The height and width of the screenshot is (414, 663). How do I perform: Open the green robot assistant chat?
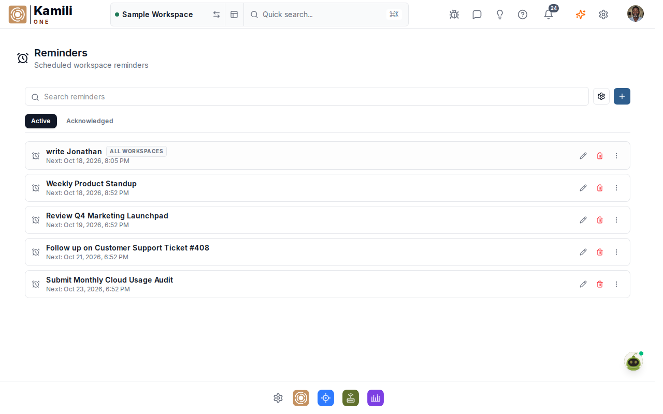pos(633,362)
